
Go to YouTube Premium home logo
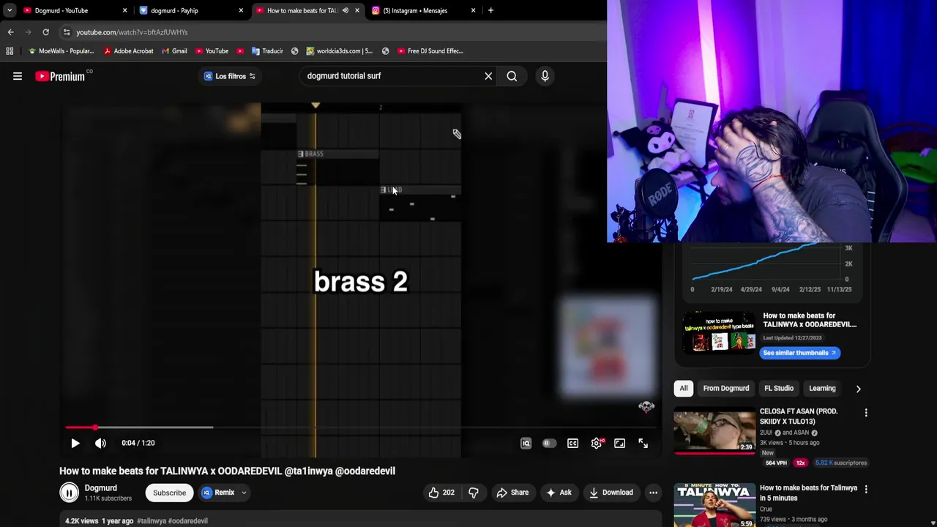pos(60,76)
